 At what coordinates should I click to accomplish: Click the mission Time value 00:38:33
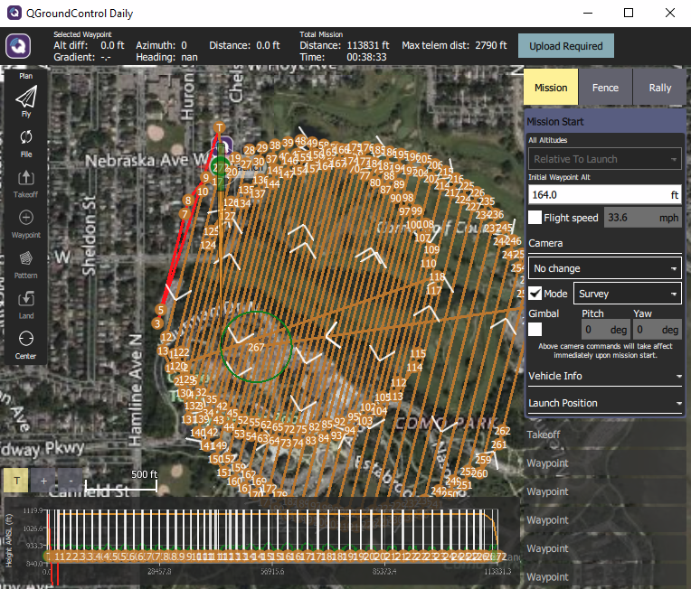[366, 57]
